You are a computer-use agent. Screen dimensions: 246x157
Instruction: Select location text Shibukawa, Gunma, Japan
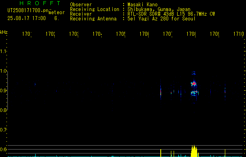point(159,9)
